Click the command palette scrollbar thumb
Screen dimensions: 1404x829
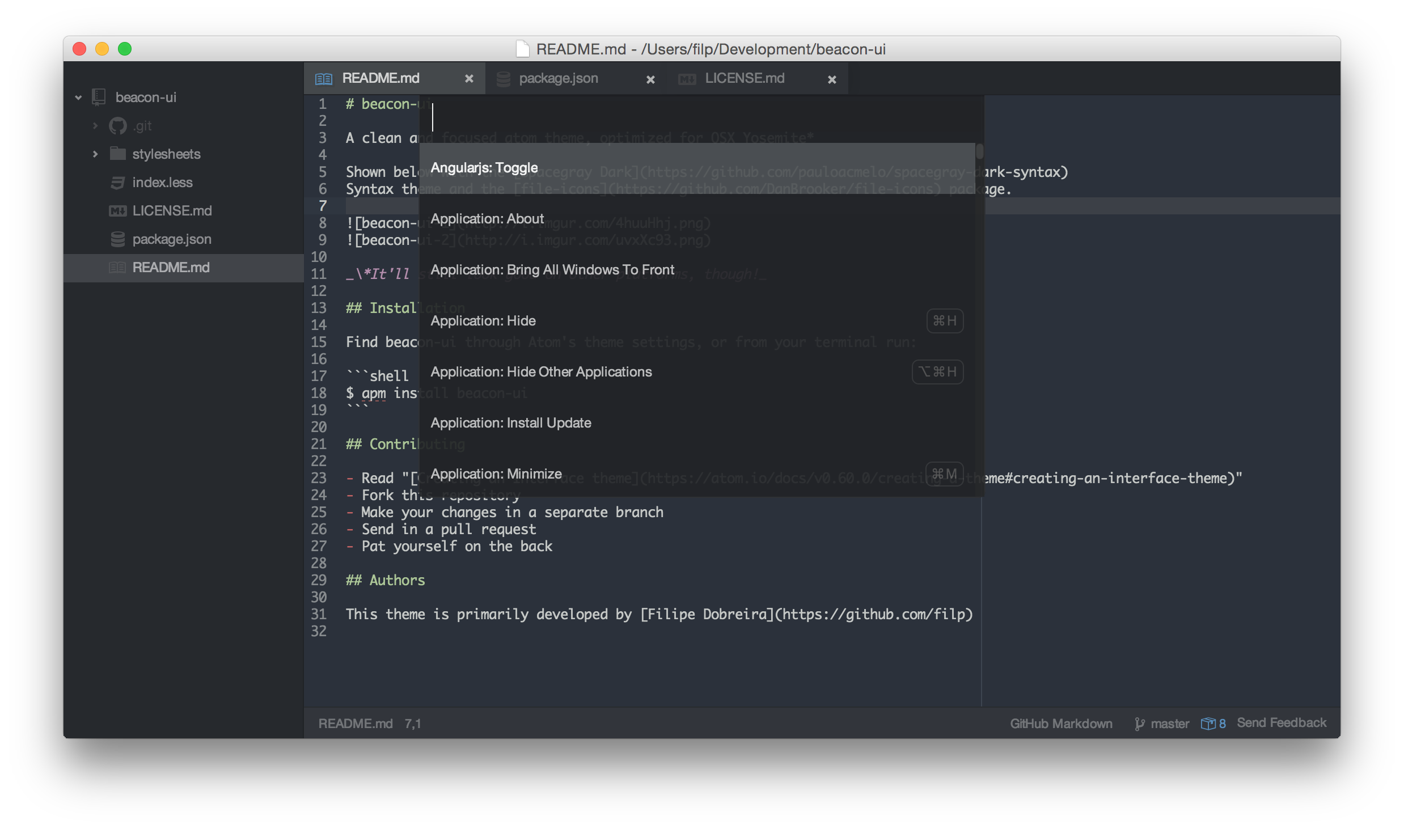pyautogui.click(x=979, y=151)
